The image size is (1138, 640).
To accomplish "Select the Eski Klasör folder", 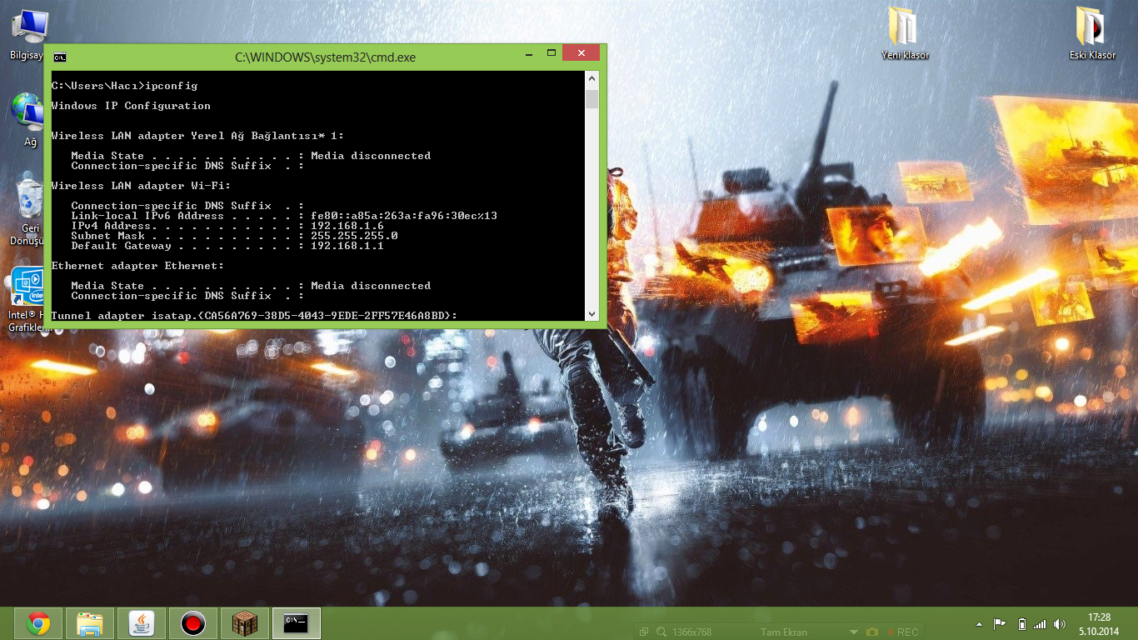I will (x=1092, y=35).
